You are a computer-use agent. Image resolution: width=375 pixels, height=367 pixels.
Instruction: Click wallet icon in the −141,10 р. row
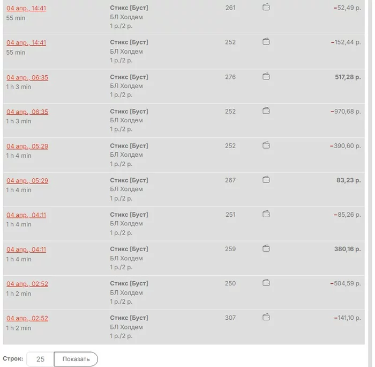click(x=266, y=317)
